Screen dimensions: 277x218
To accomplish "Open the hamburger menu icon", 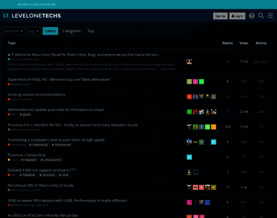I will pyautogui.click(x=270, y=16).
